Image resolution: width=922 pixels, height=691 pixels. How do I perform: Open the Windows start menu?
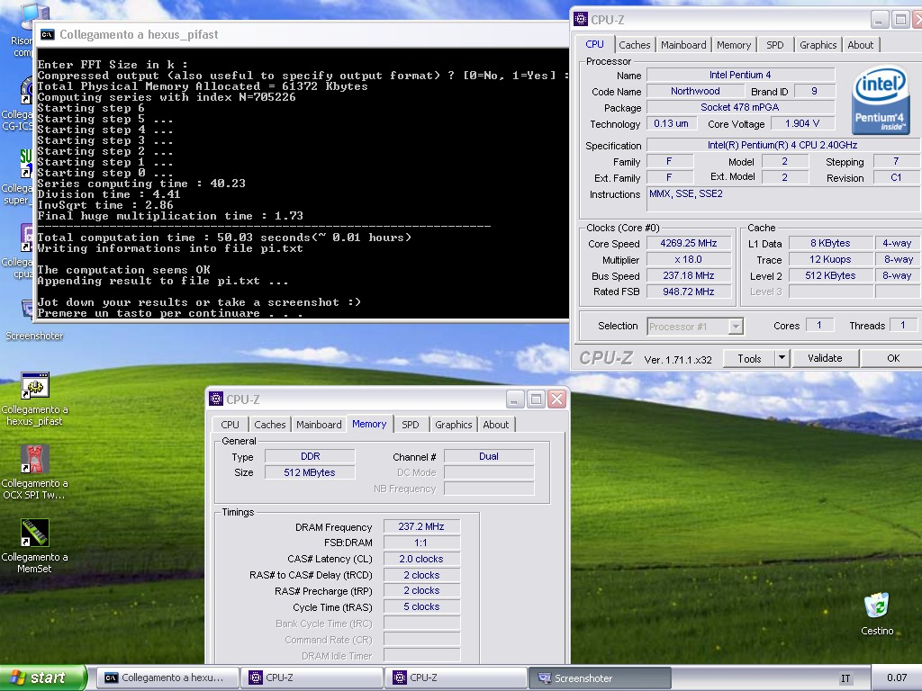(x=42, y=678)
